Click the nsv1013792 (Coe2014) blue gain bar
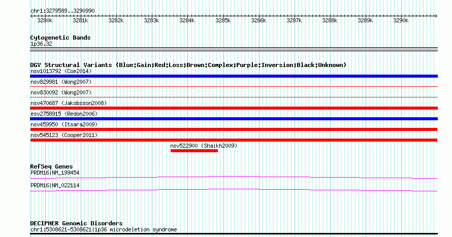The image size is (452, 237). [234, 76]
